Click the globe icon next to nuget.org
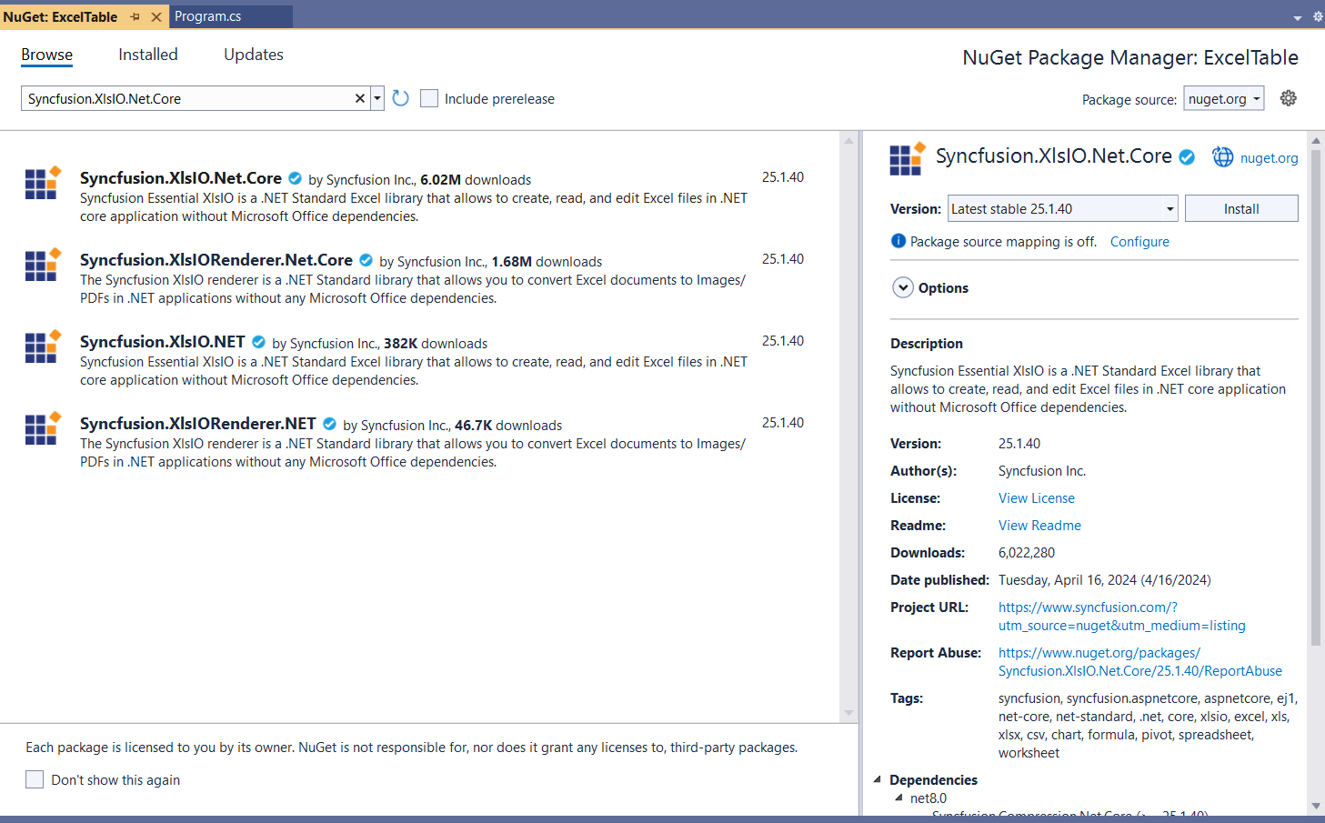The width and height of the screenshot is (1325, 823). click(1223, 157)
